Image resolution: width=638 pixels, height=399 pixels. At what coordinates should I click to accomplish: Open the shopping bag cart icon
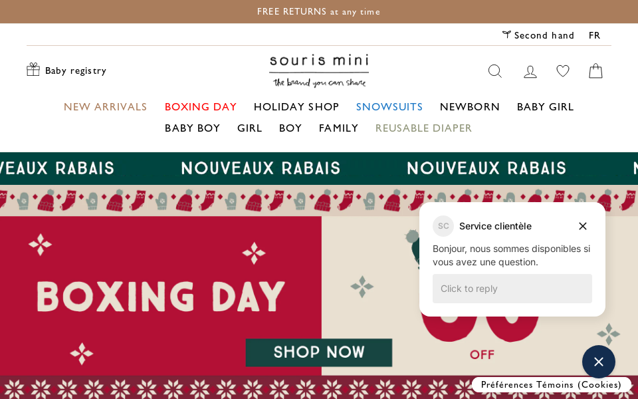coord(595,71)
